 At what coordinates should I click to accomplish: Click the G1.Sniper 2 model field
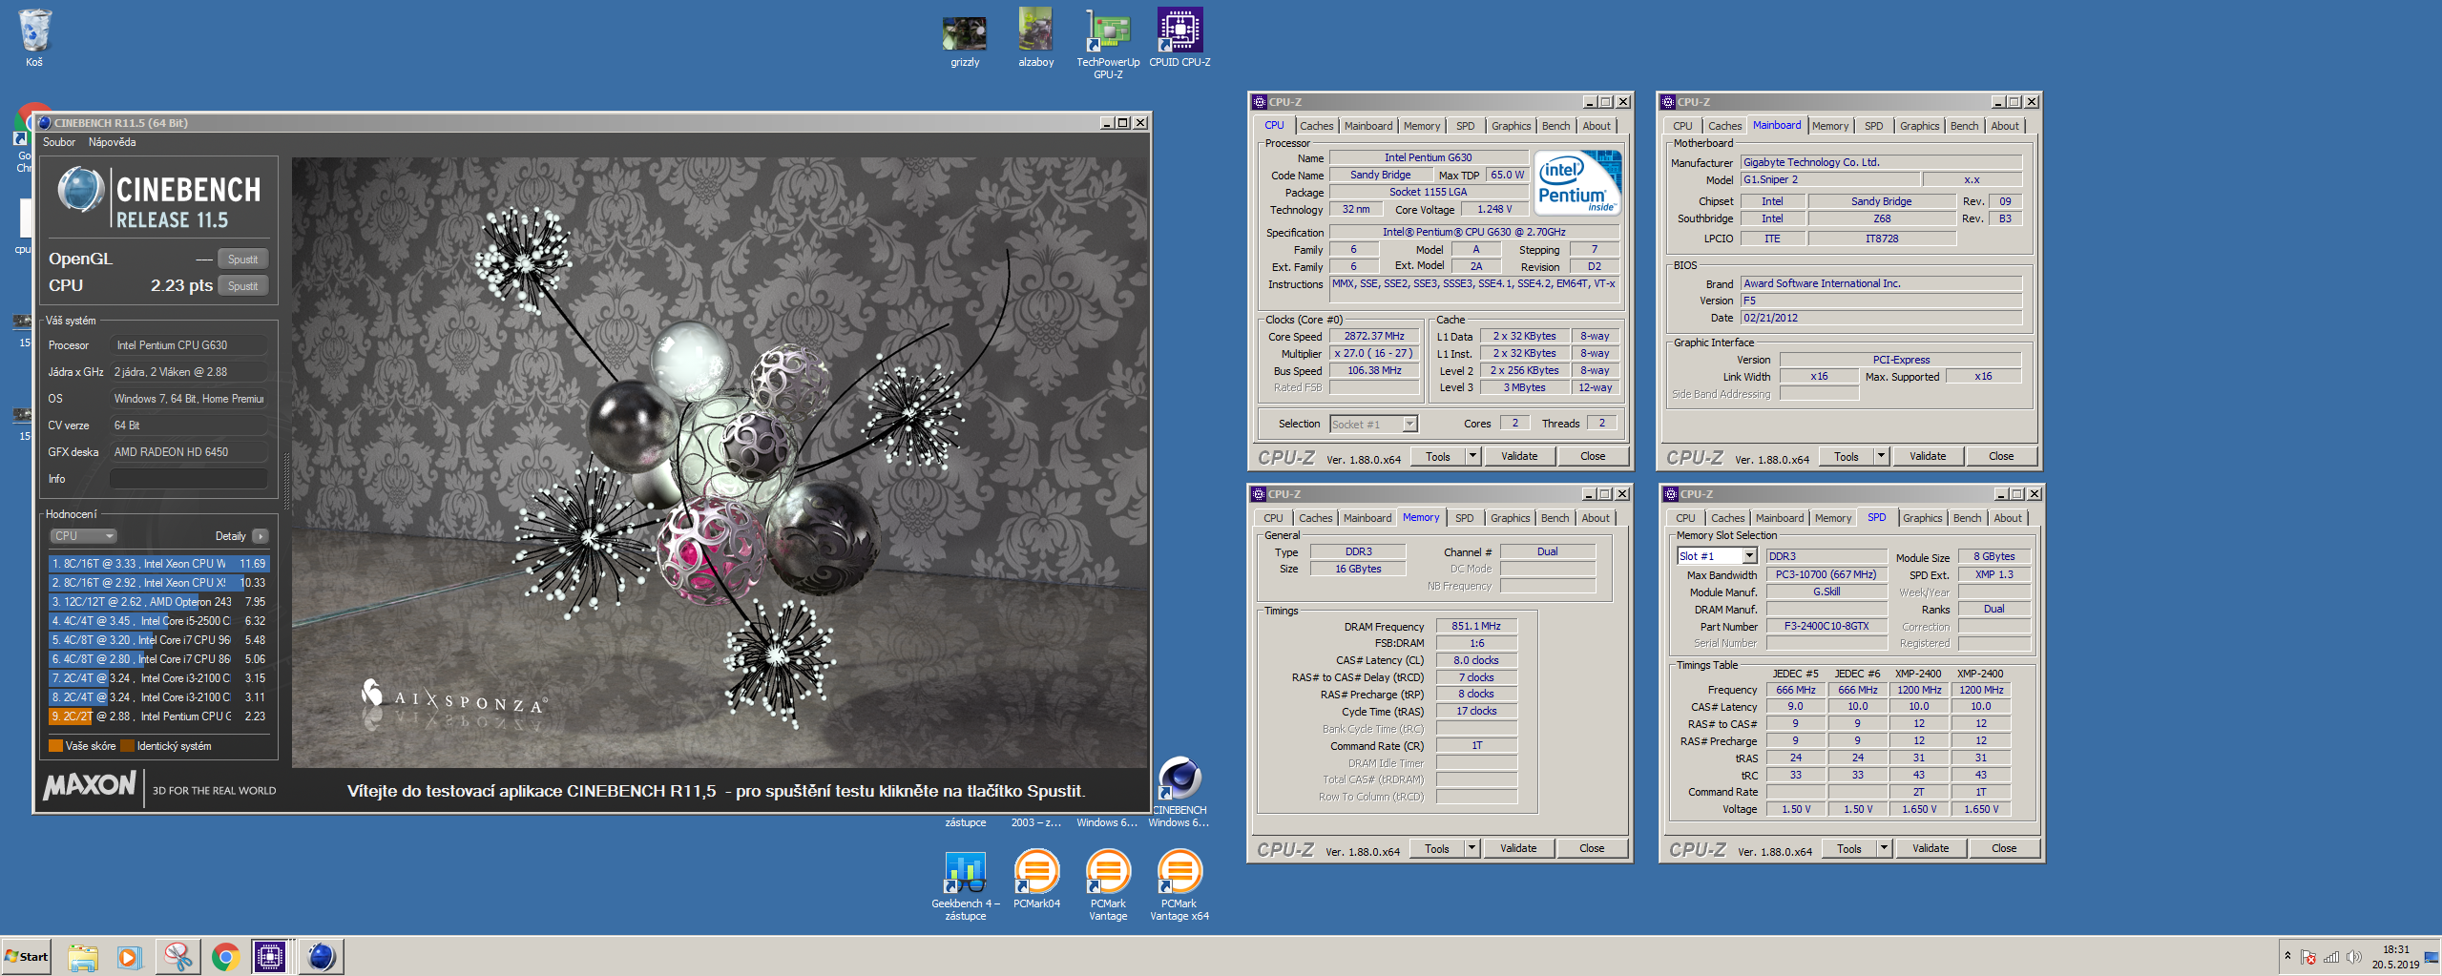(x=1829, y=180)
